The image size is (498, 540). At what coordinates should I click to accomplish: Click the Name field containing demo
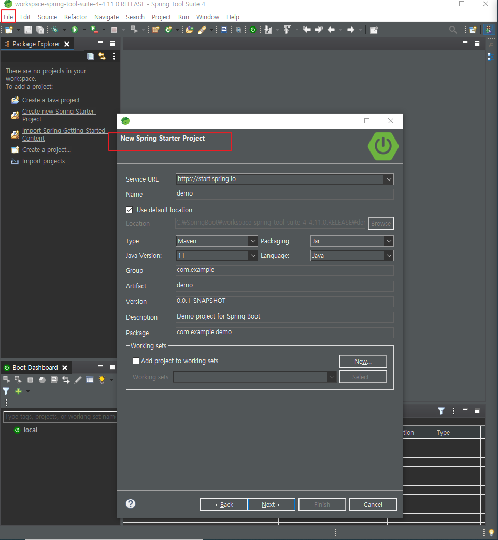pyautogui.click(x=284, y=194)
